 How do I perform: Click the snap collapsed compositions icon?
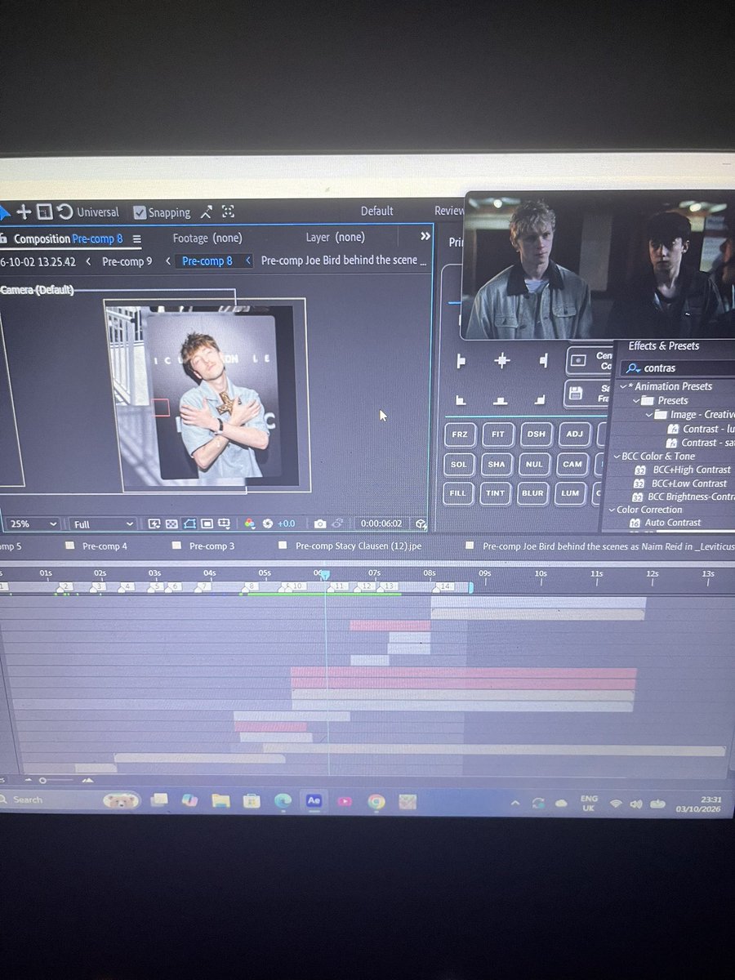pos(228,212)
